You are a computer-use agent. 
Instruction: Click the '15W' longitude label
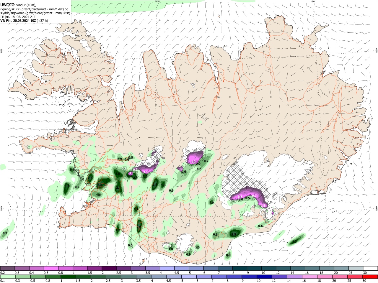(313, 1)
